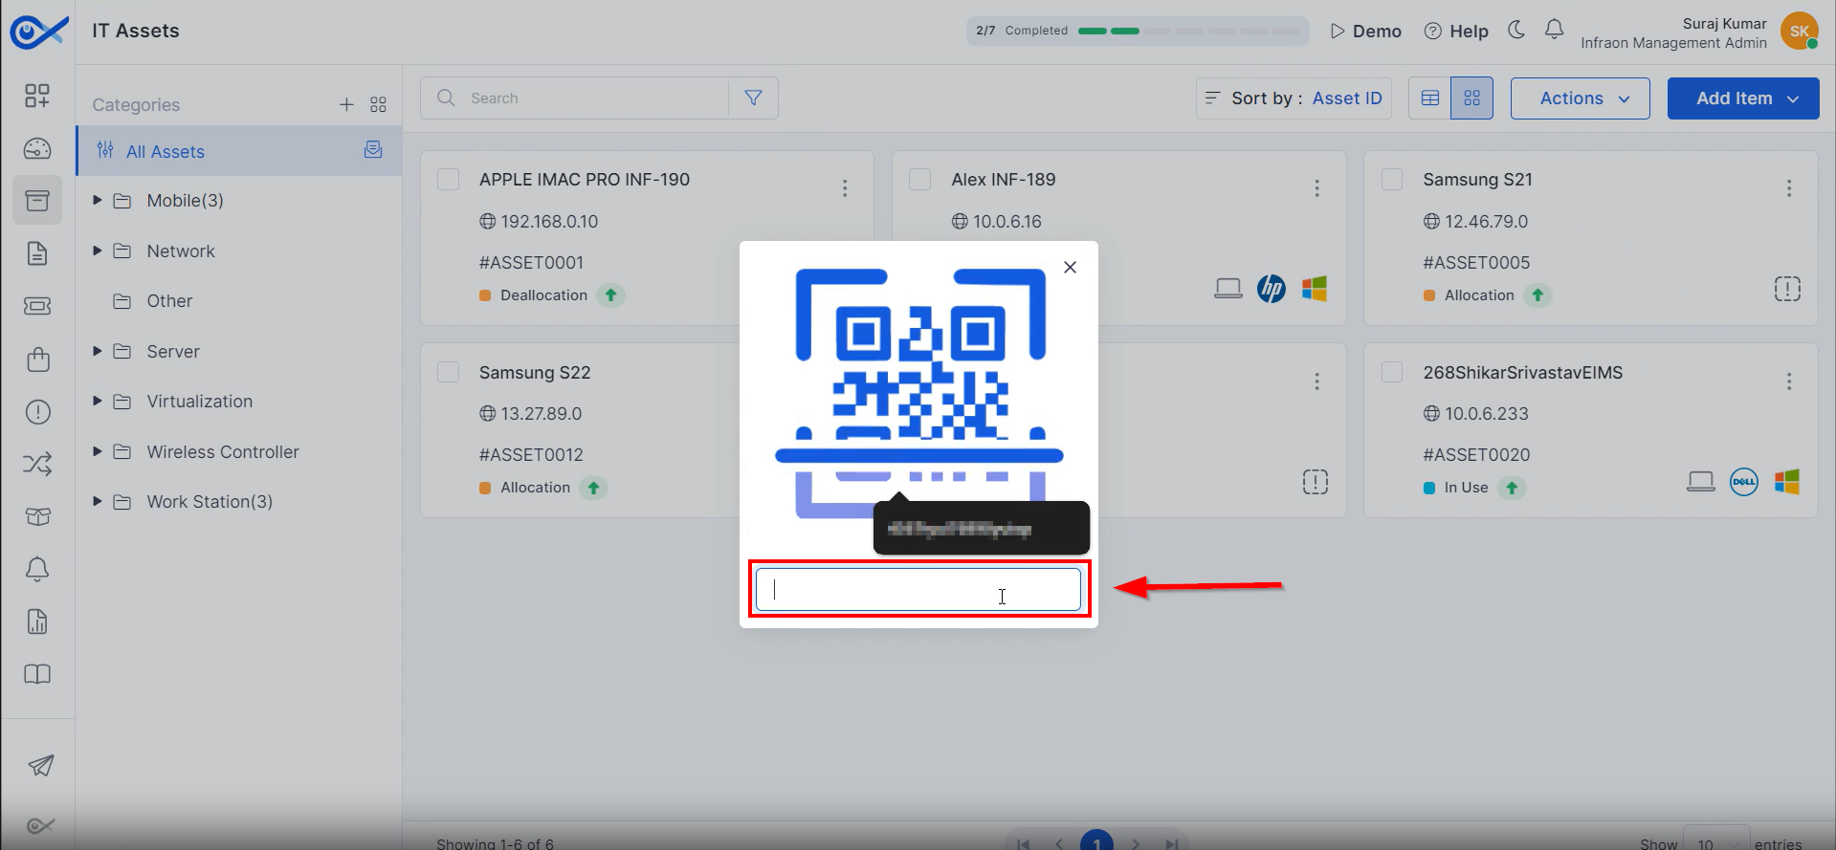Switch to table list view icon
The height and width of the screenshot is (850, 1836).
coord(1430,98)
